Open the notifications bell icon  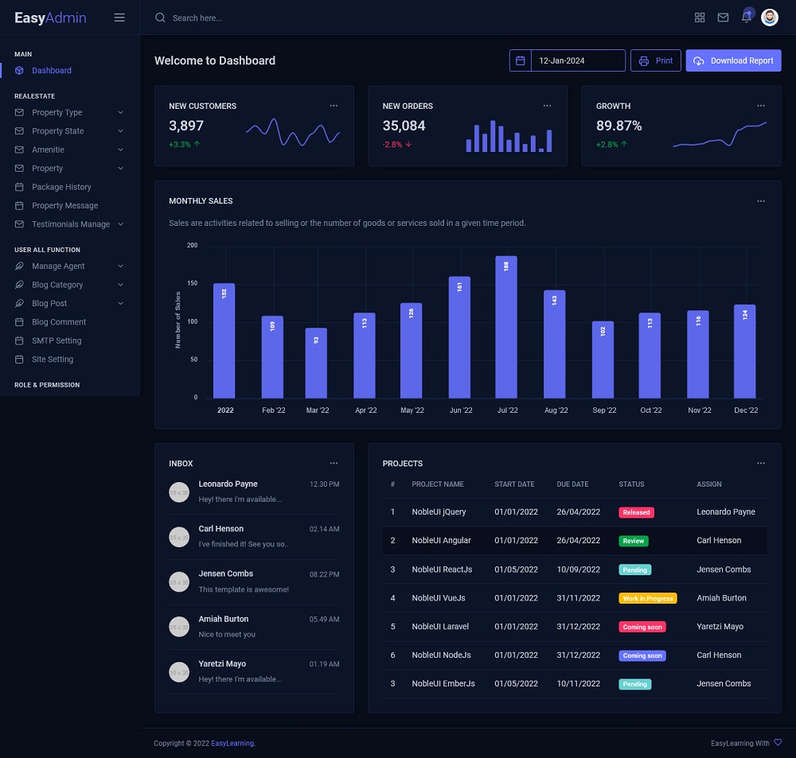[x=747, y=17]
